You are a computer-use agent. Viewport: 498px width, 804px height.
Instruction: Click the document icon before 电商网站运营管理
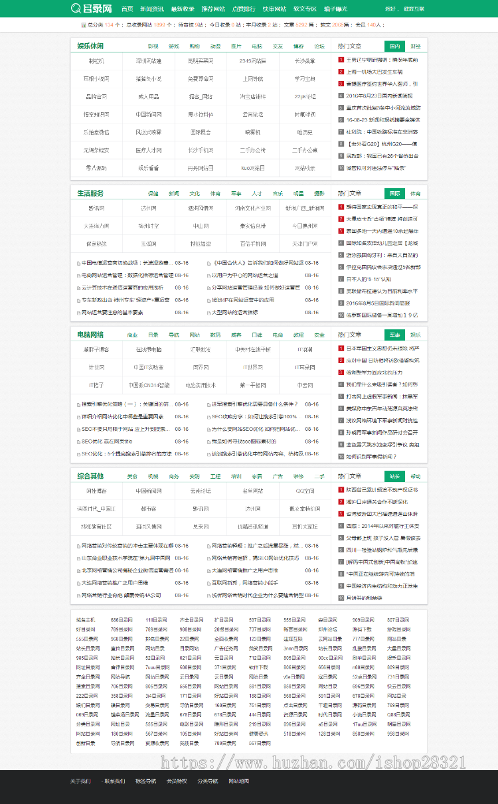point(78,275)
